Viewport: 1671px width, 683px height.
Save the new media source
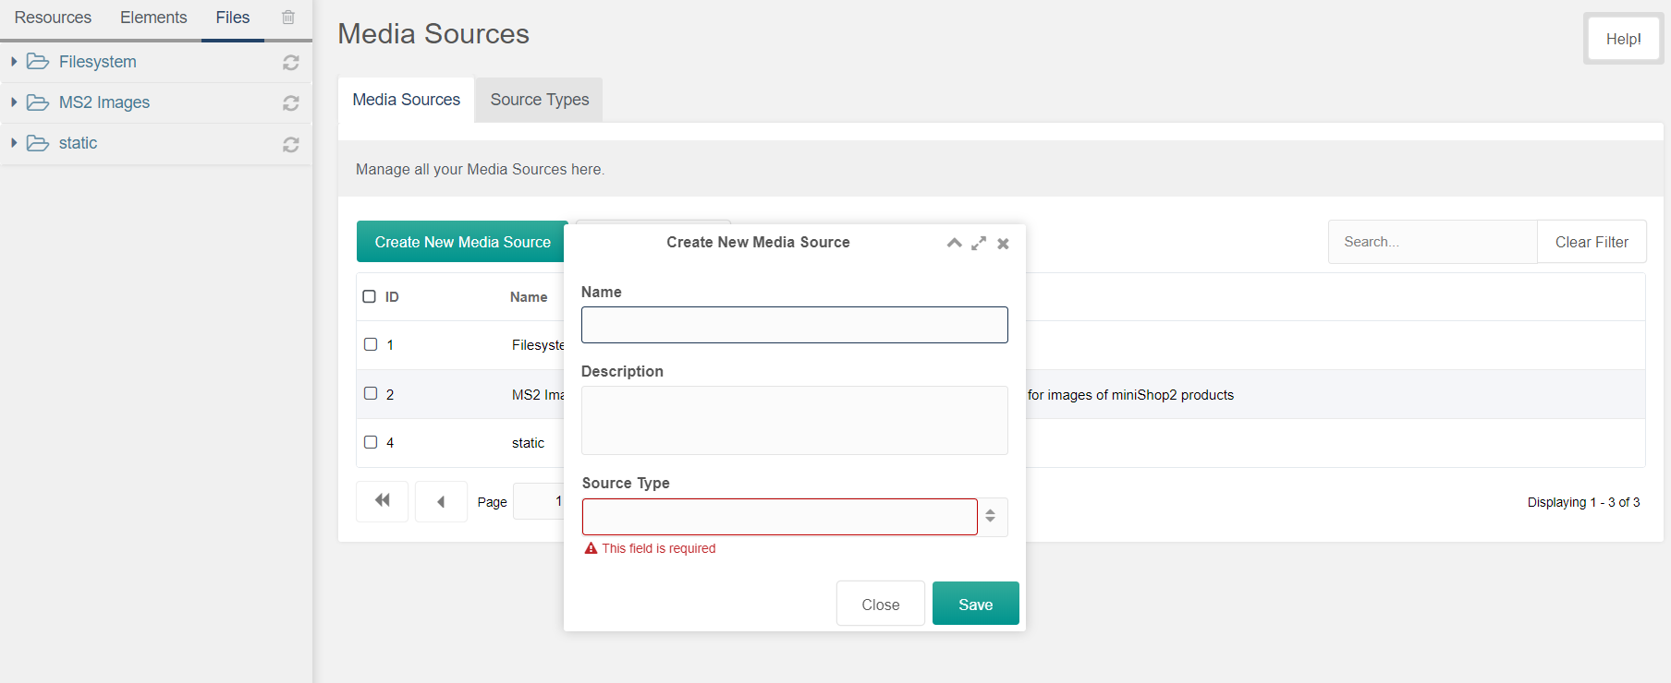click(x=976, y=604)
